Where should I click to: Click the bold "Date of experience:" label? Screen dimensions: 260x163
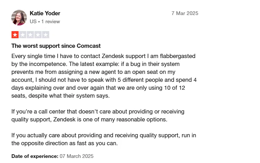coord(35,156)
